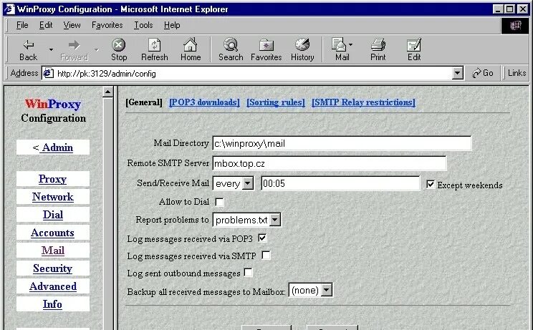Screen dimensions: 533x330
Task: Click the Windows throbber logo
Action: pos(514,26)
